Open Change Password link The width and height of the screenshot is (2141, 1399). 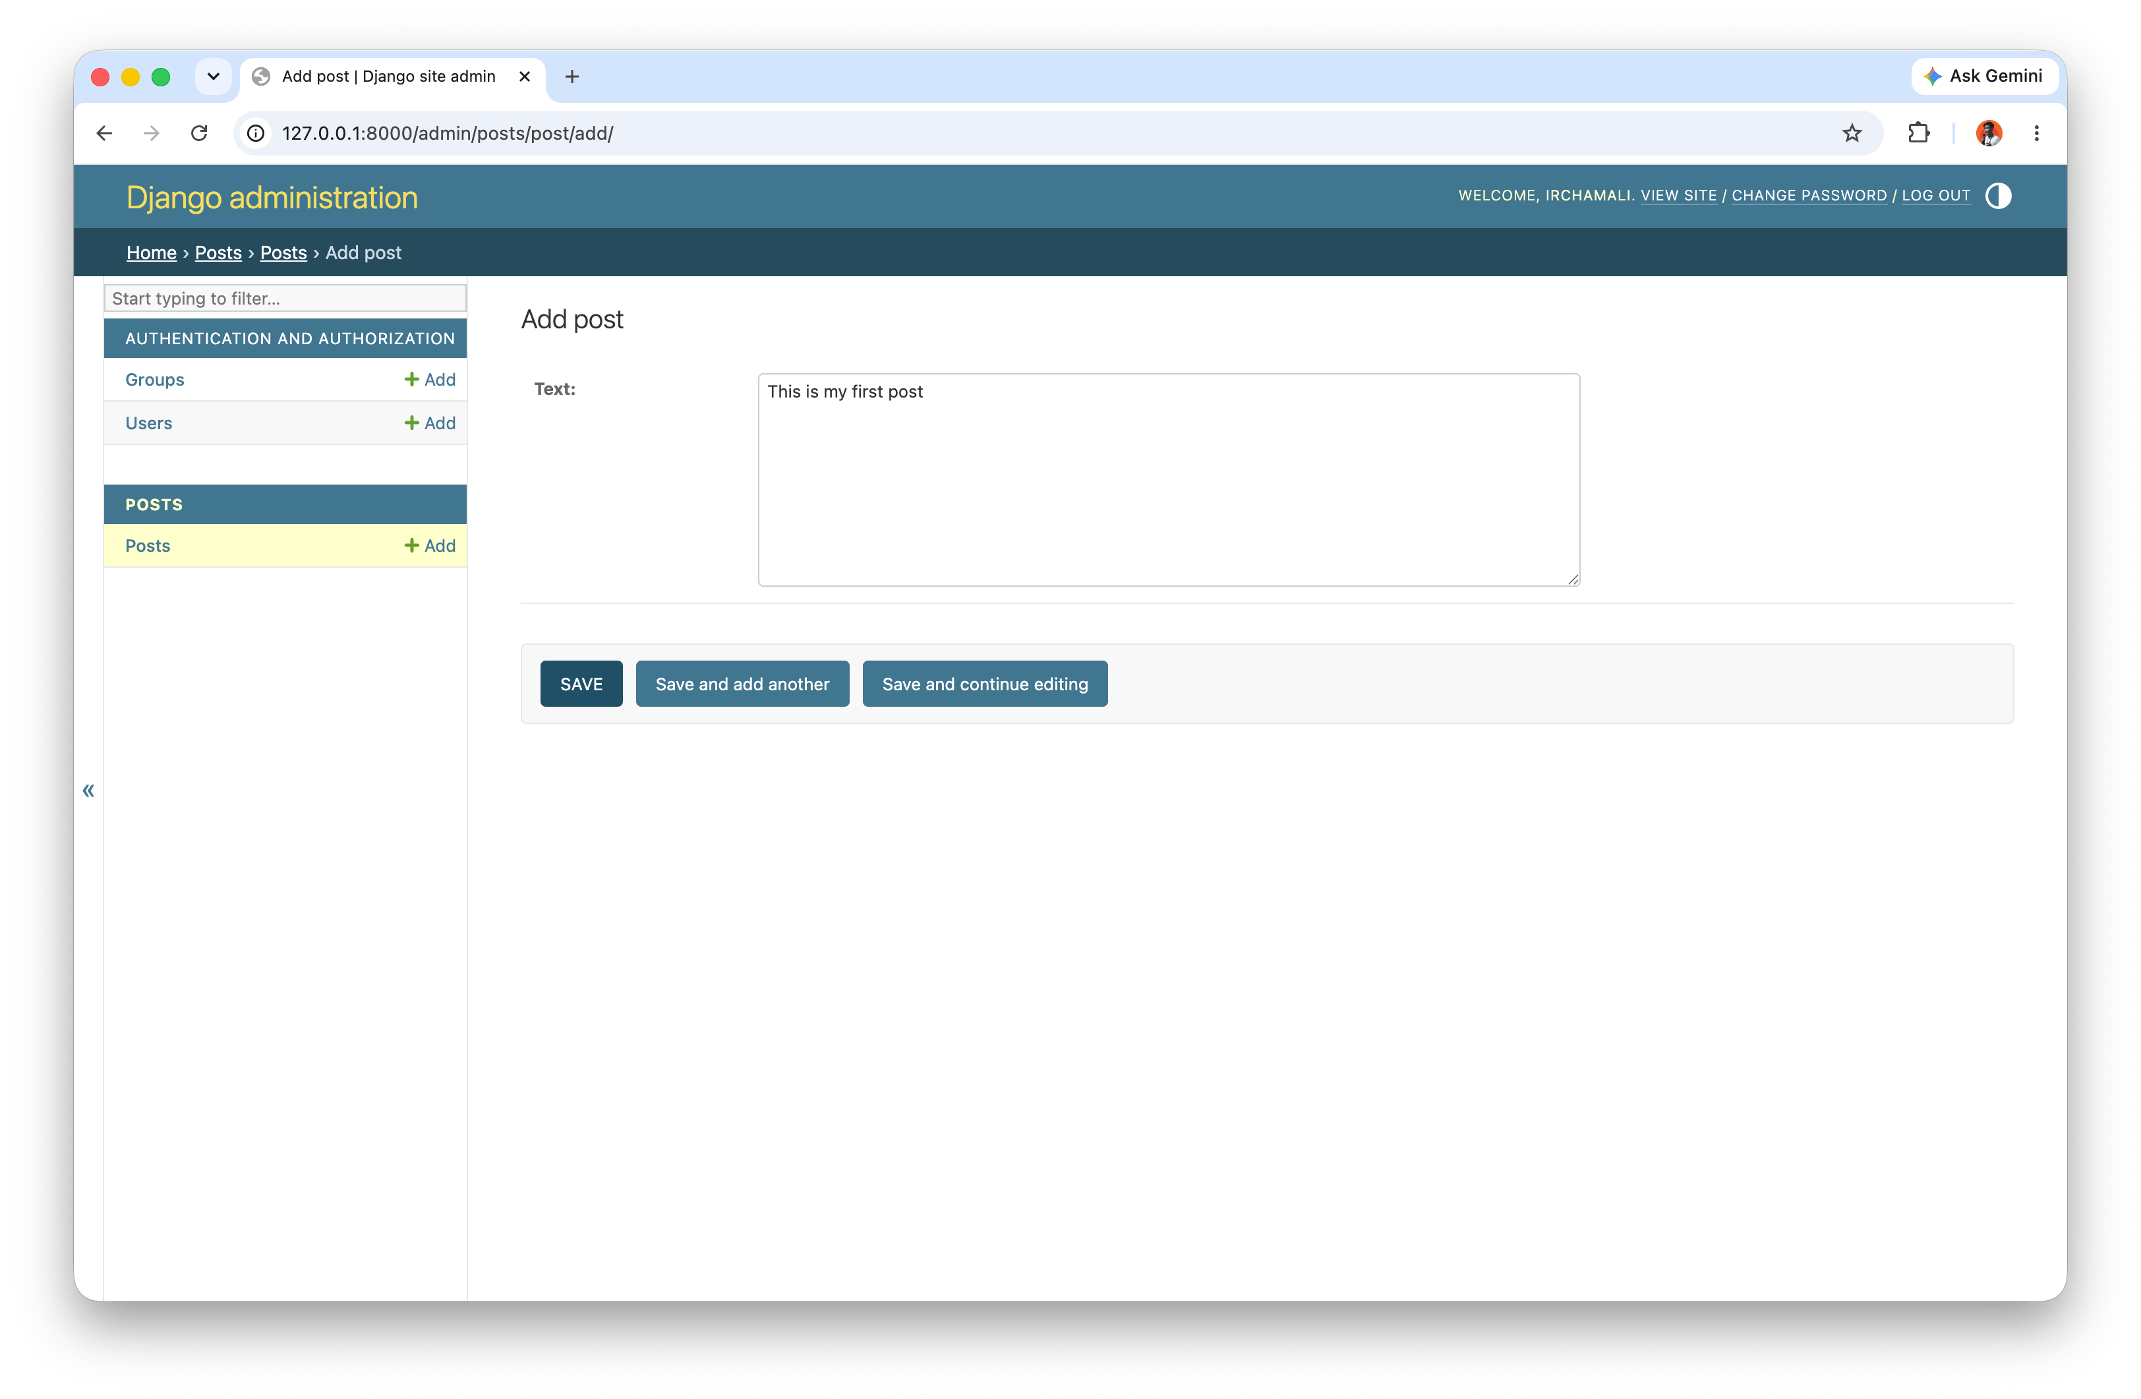(1809, 195)
